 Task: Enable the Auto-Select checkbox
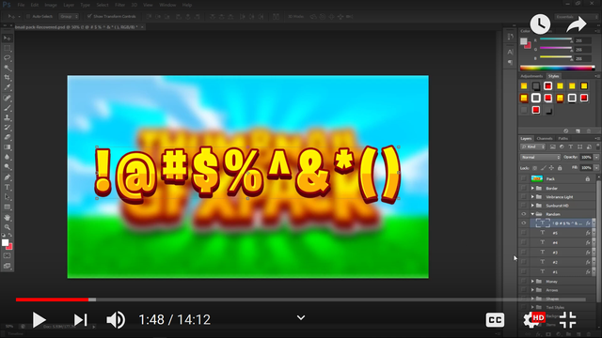click(28, 17)
